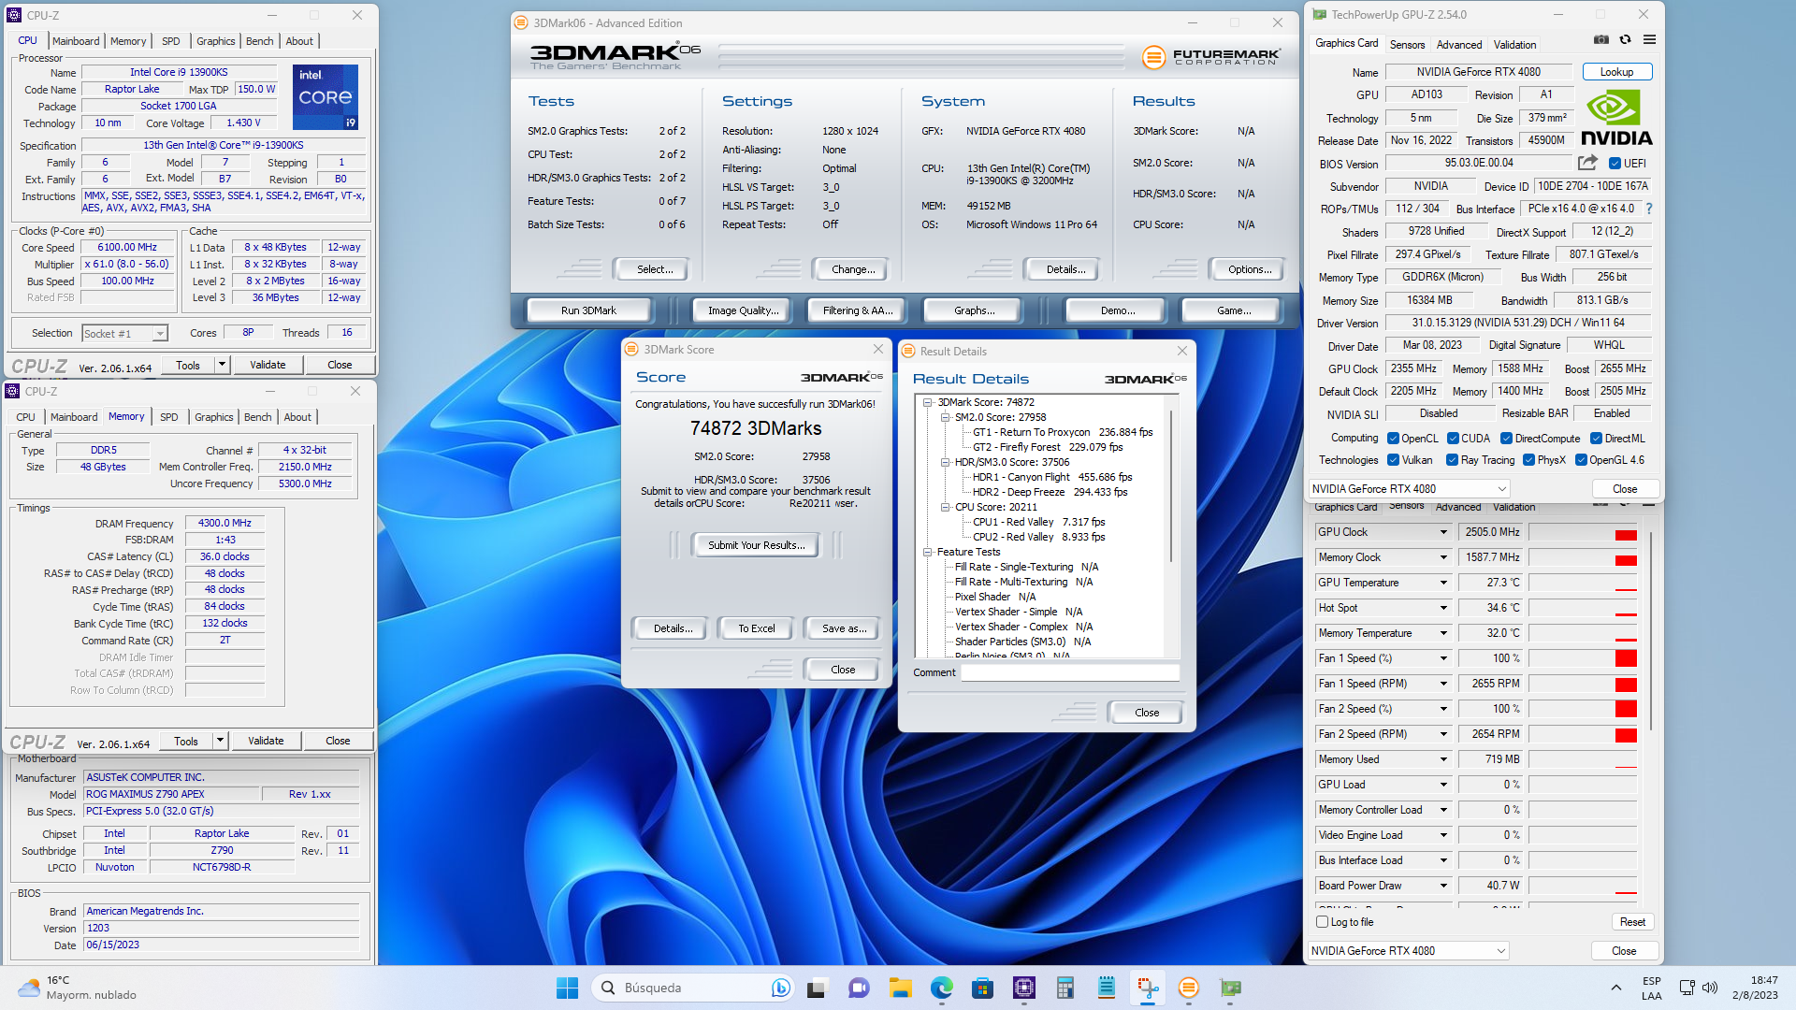Click the Intel Core i9 logo in CPU-Z

click(325, 97)
